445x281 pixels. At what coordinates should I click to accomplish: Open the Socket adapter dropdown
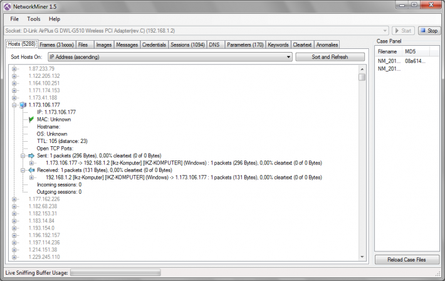(x=196, y=31)
